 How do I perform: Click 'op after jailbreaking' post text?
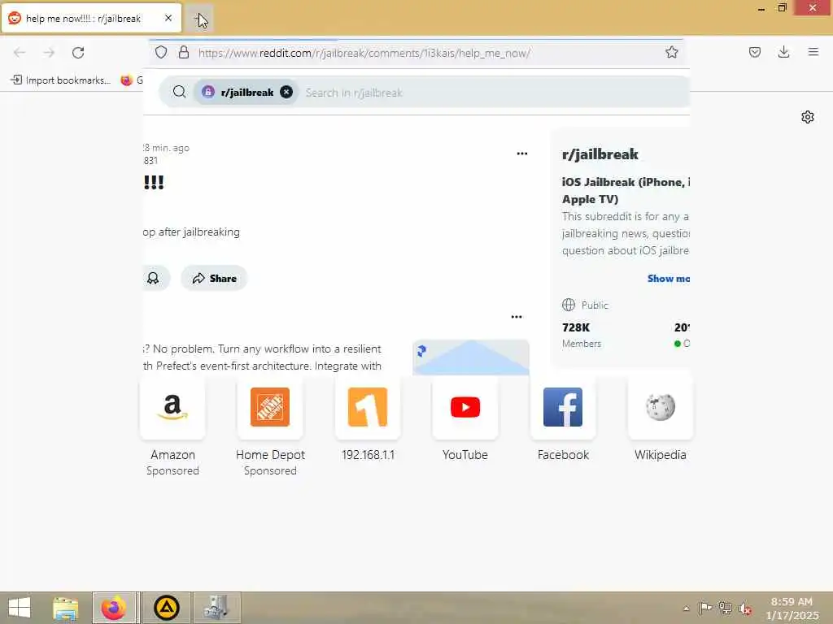(191, 232)
